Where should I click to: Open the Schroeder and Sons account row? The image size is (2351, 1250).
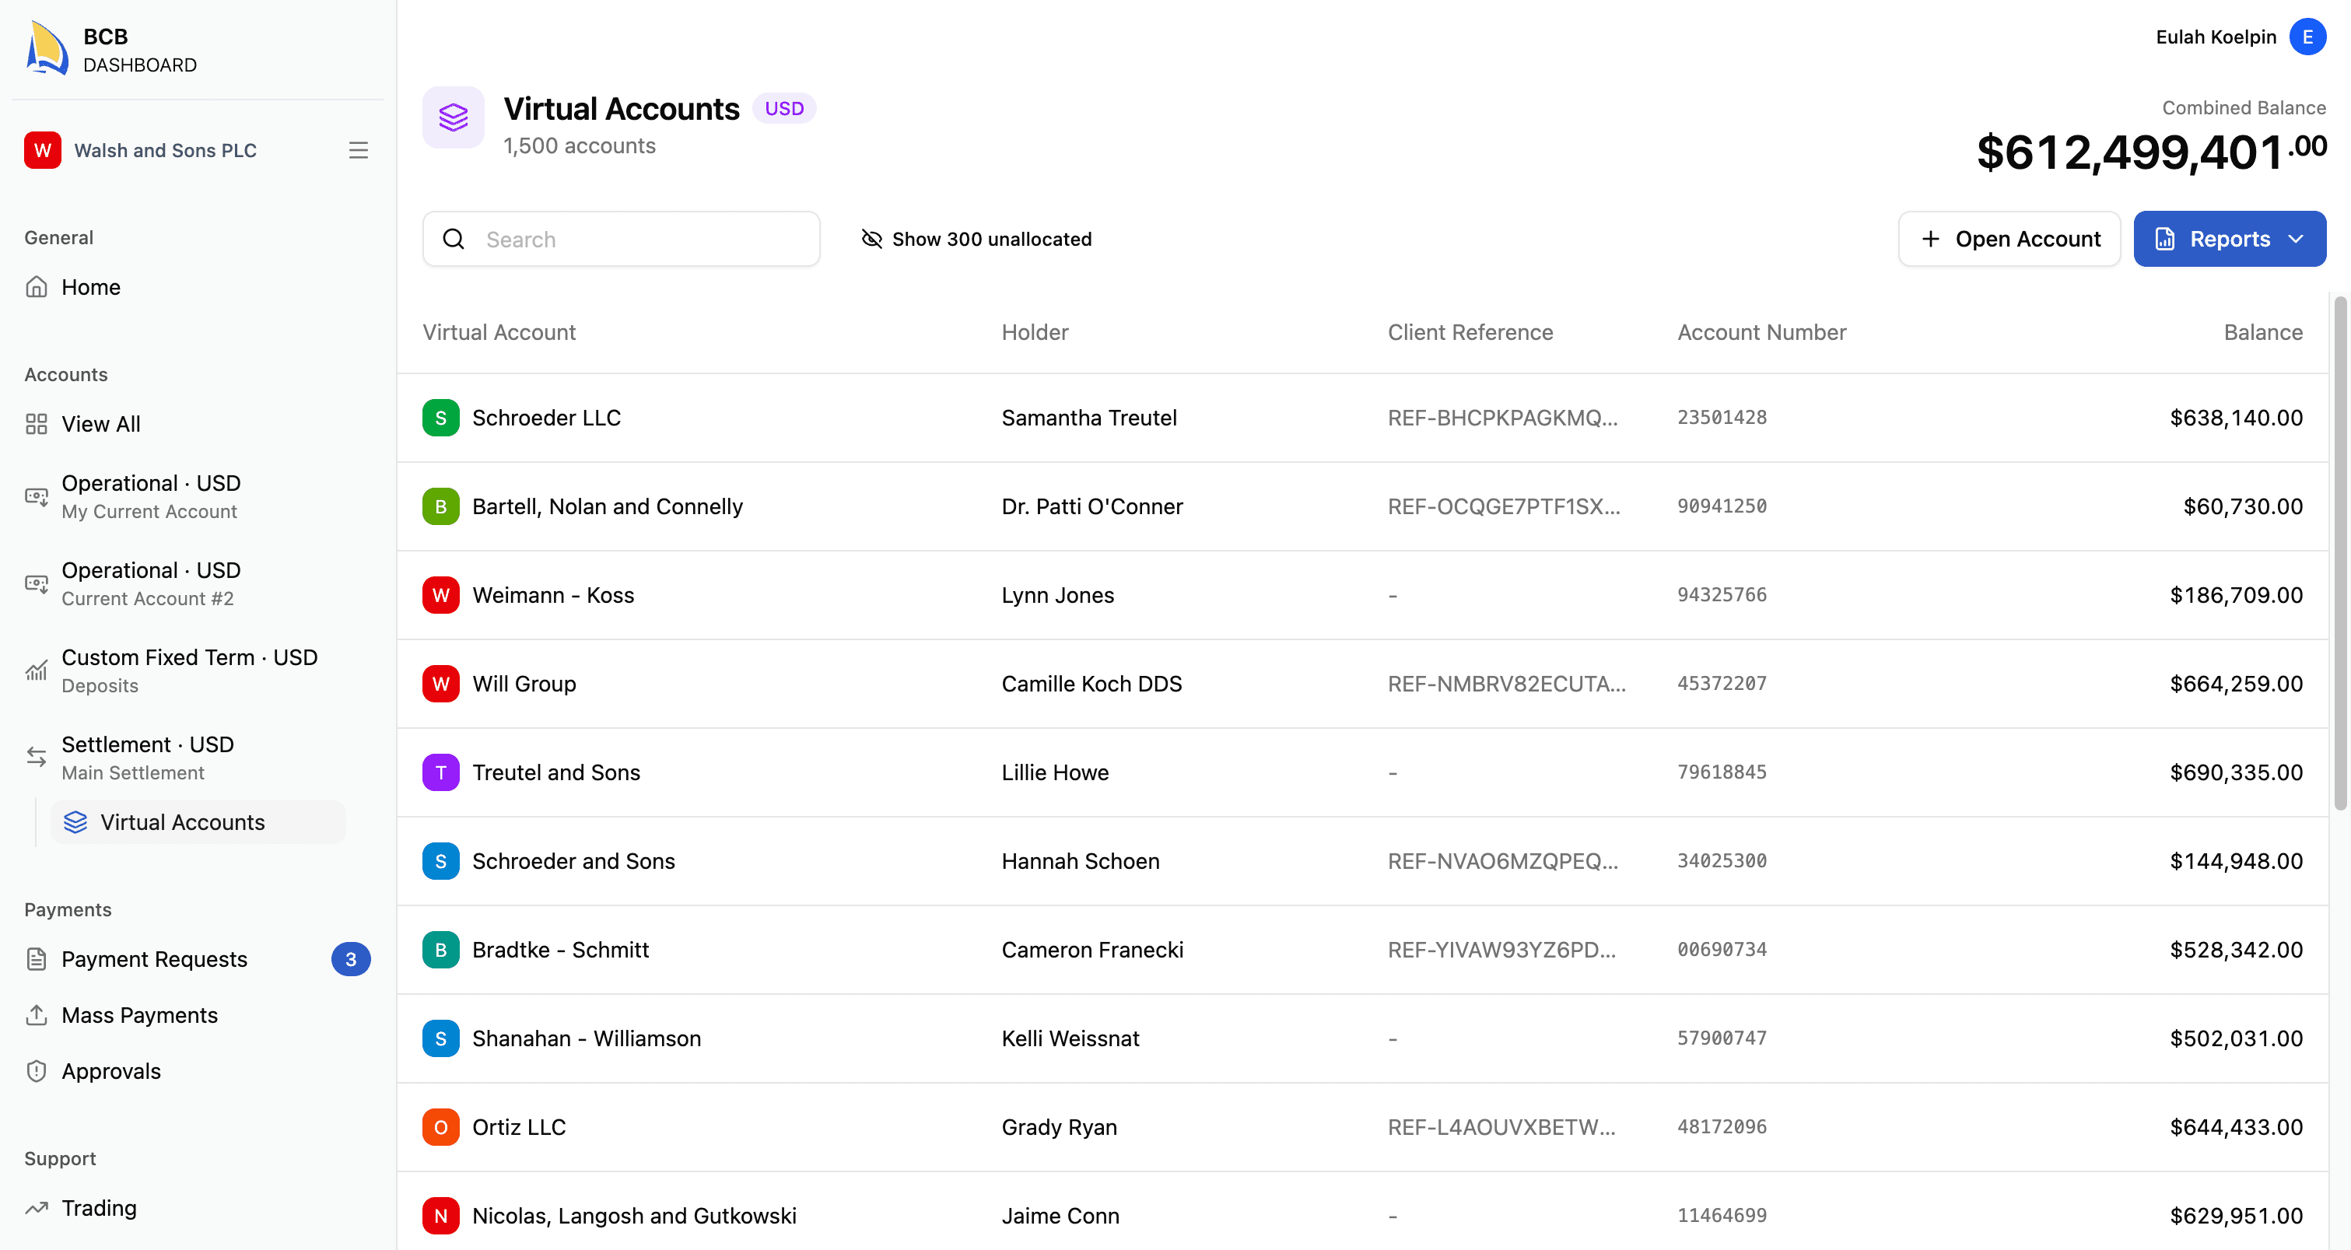(x=1362, y=861)
